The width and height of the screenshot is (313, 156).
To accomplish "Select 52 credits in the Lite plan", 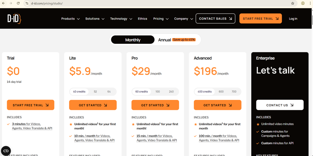I will point(95,92).
